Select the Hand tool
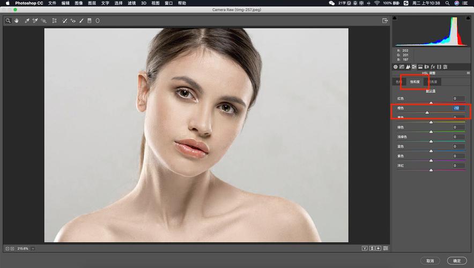474x268 pixels. 16,20
